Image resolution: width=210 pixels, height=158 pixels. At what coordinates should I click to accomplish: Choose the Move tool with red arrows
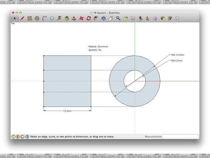81,18
